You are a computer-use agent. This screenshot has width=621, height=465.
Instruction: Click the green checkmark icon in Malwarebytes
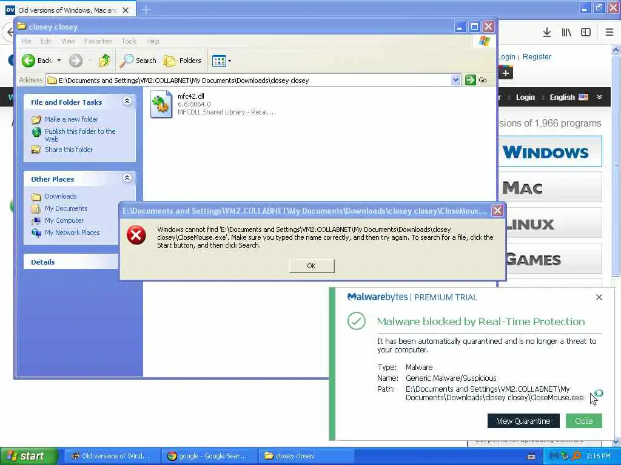click(357, 321)
